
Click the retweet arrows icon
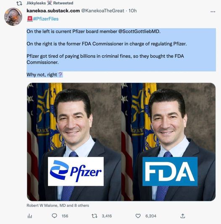tap(95, 216)
